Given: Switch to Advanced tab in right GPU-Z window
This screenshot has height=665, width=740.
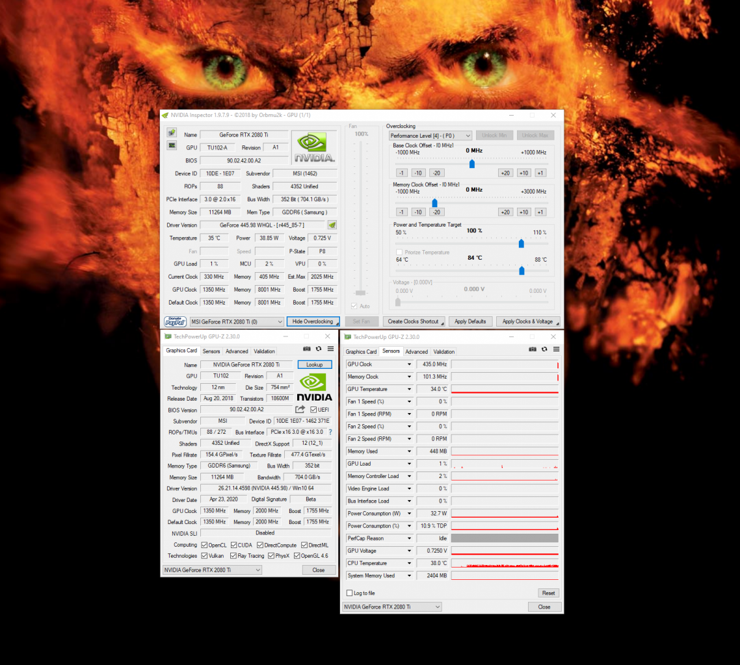Looking at the screenshot, I should [x=416, y=352].
